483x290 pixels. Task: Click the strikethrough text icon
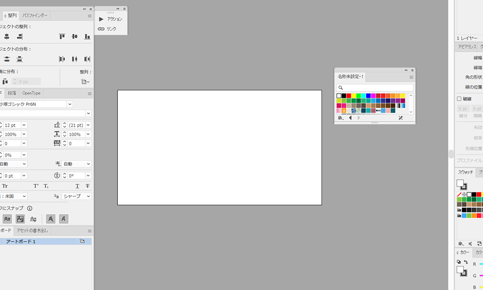87,186
